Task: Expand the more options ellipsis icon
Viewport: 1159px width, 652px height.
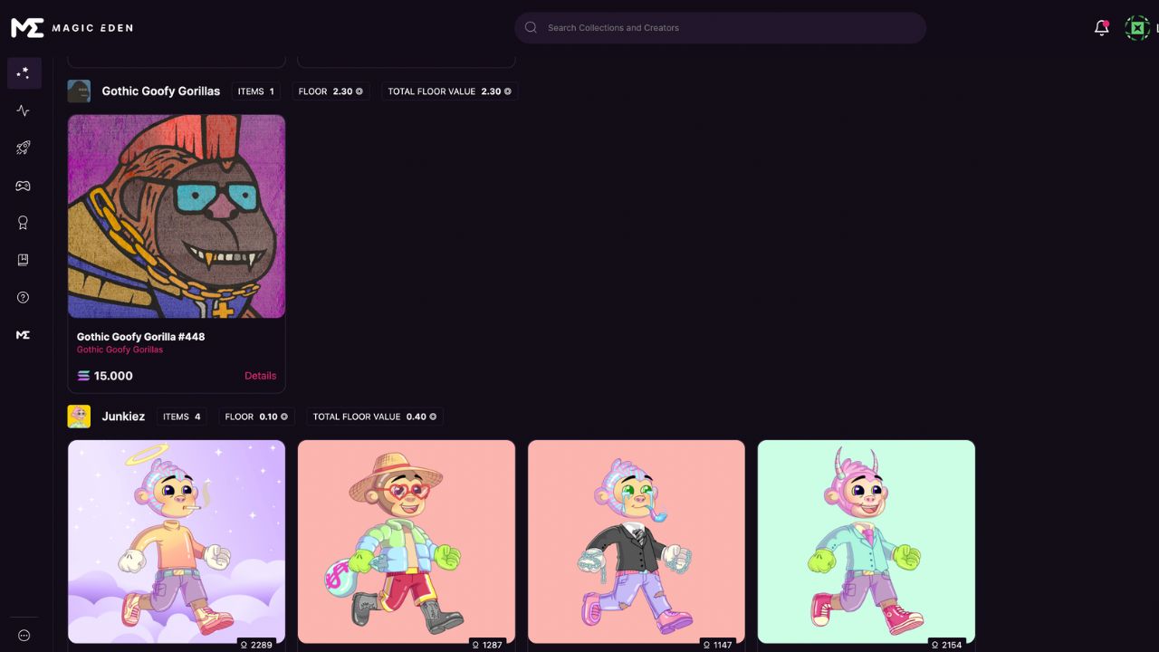Action: point(24,636)
